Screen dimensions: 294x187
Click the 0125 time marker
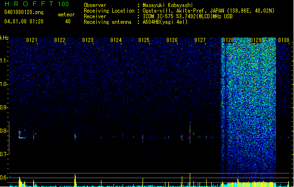click(144, 40)
